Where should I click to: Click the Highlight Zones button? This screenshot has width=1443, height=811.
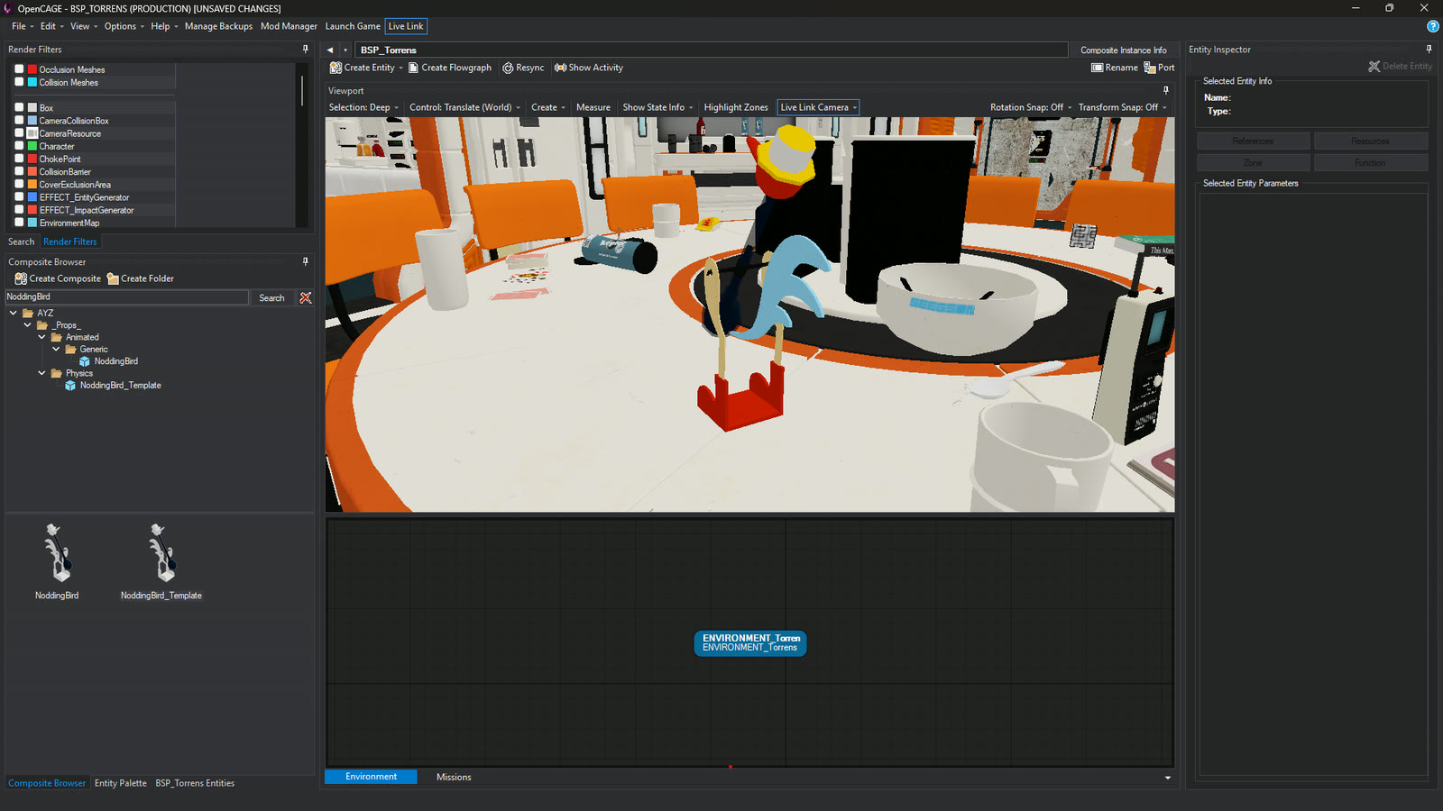[736, 107]
